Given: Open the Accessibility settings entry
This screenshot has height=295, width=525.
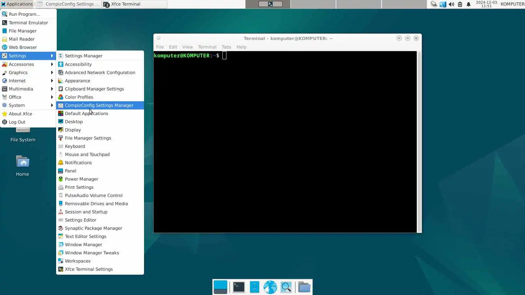Looking at the screenshot, I should tap(100, 64).
